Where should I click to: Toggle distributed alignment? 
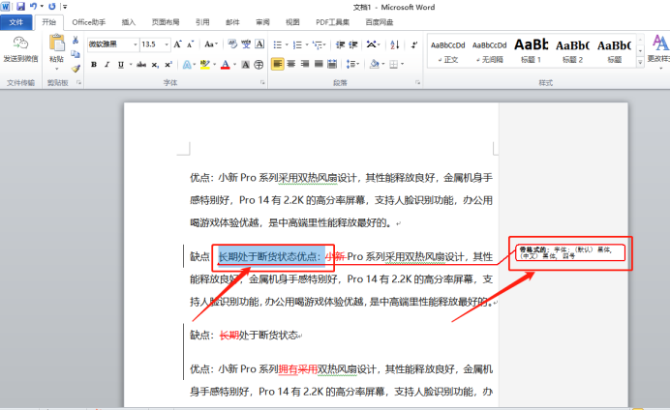tap(332, 64)
